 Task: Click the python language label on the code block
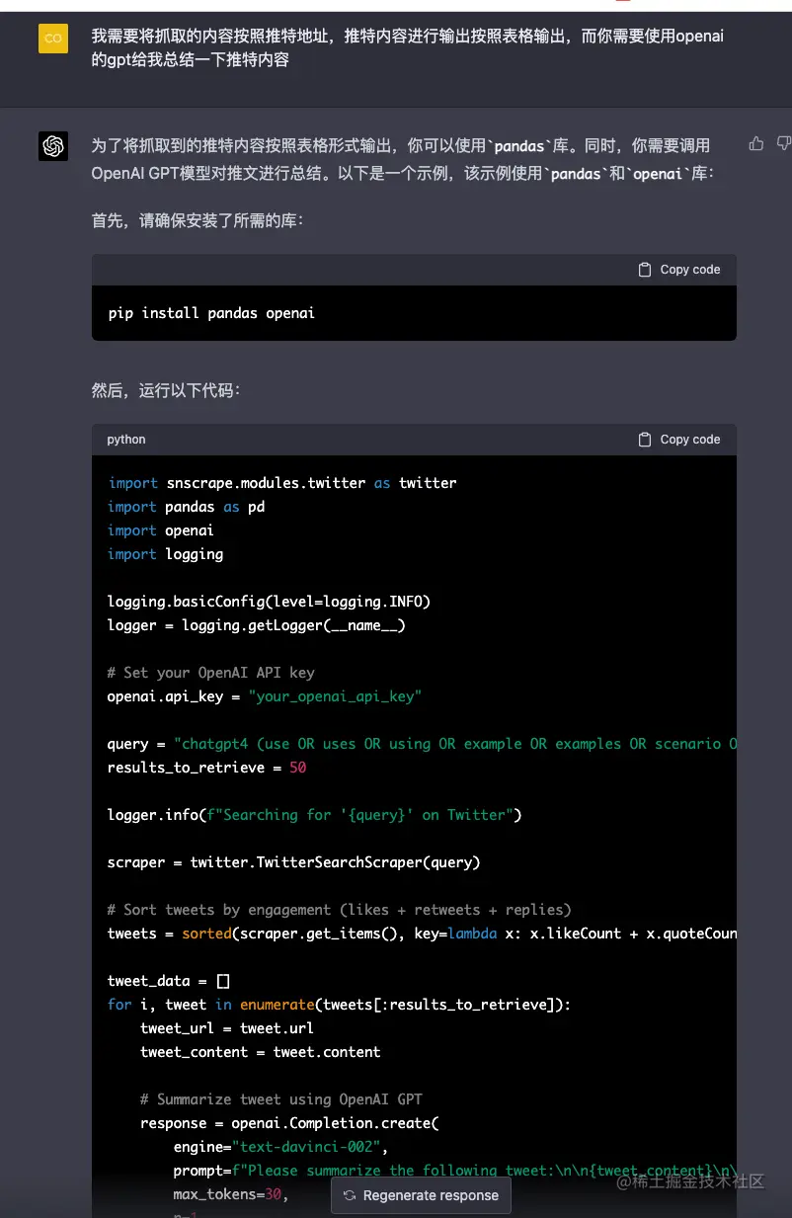126,440
